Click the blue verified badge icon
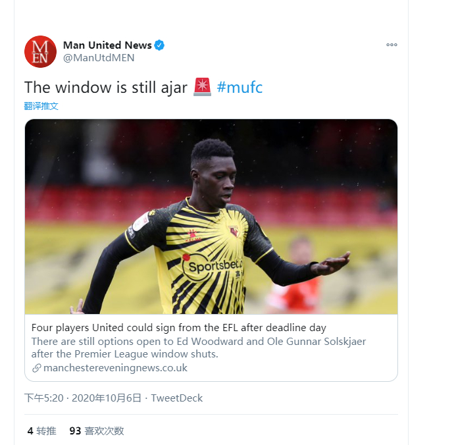The width and height of the screenshot is (456, 445). point(159,45)
